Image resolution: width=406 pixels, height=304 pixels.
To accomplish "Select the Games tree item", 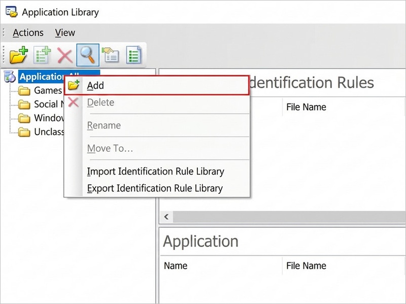I will pos(48,90).
